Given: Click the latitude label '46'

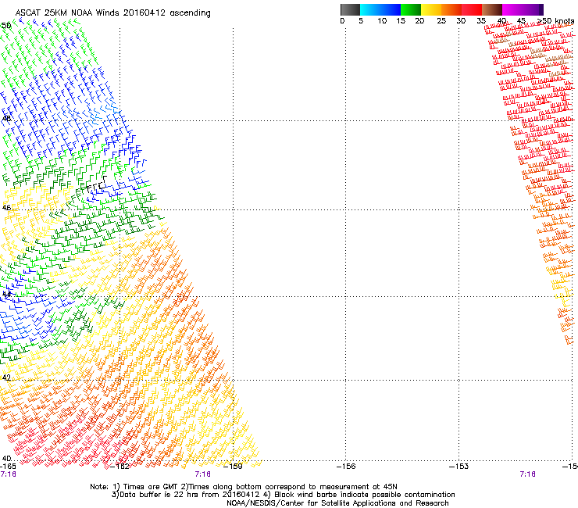Looking at the screenshot, I should 6,207.
